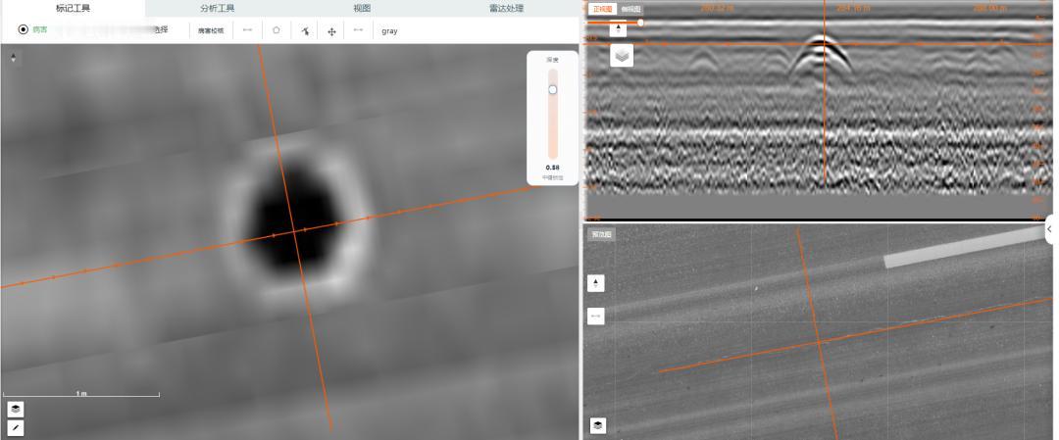This screenshot has height=440, width=1059.
Task: Open the 分析工具 tab
Action: coord(218,8)
